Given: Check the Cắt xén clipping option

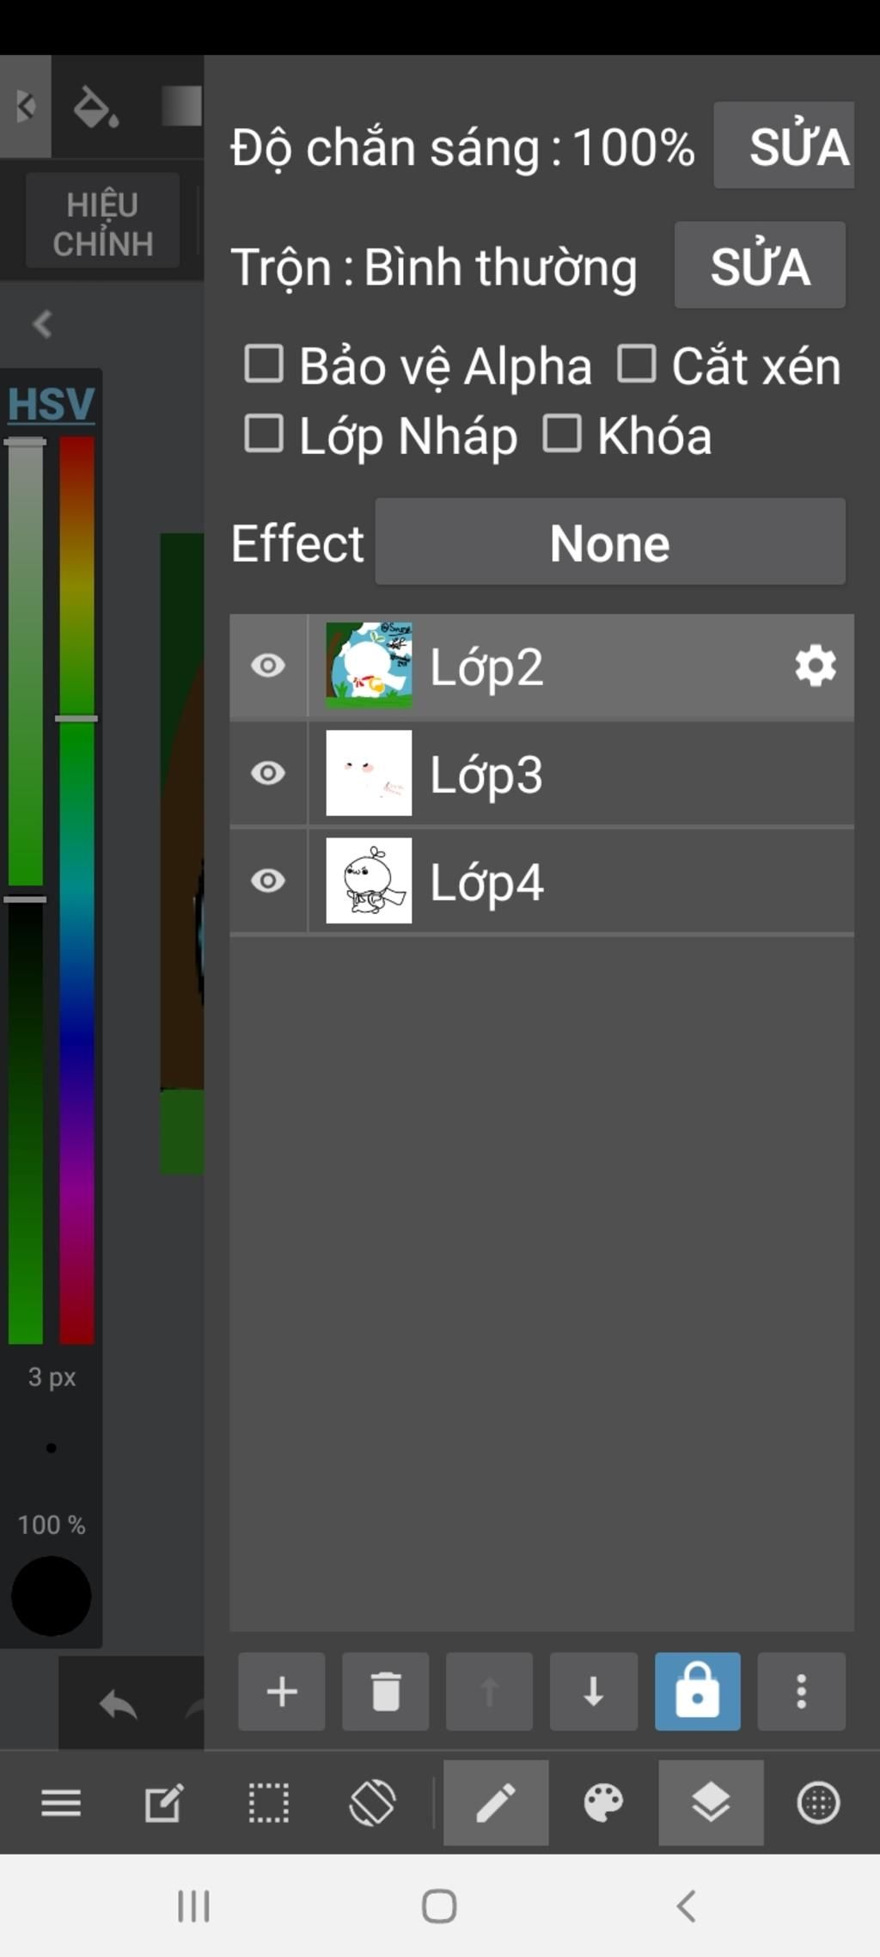Looking at the screenshot, I should [637, 364].
